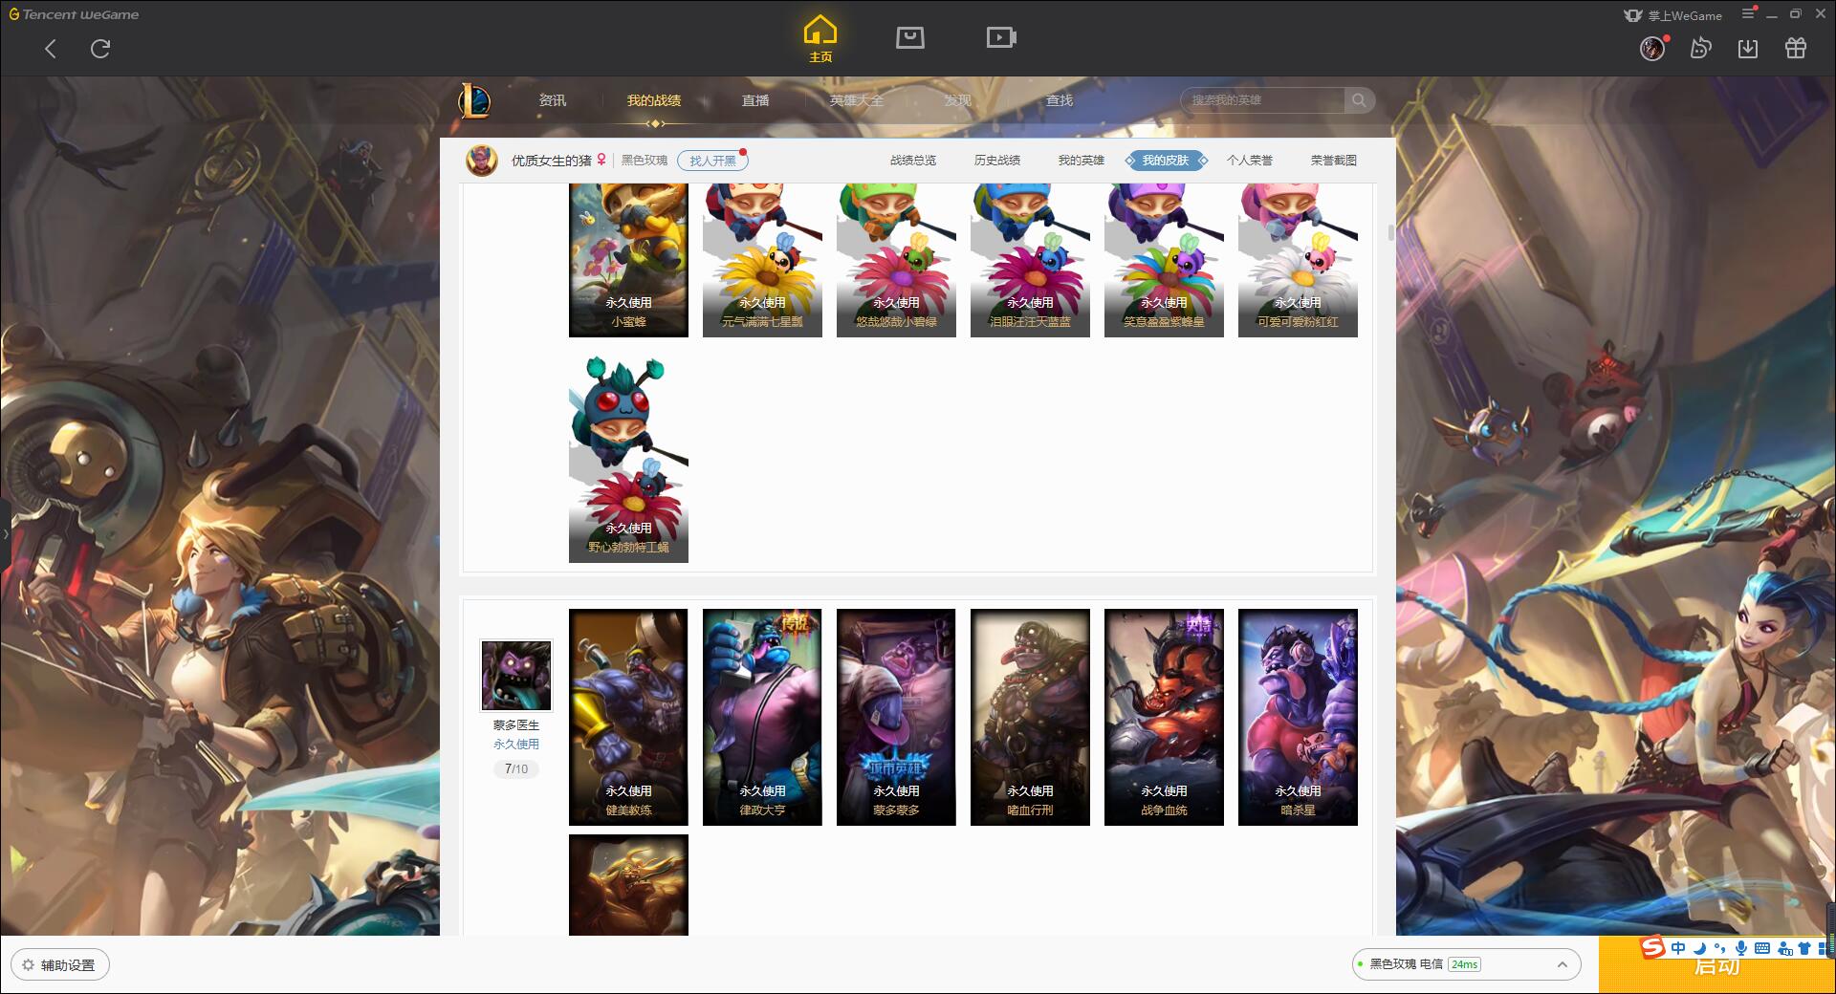Switch to 我的英雄 sub-tab
This screenshot has height=994, width=1836.
click(x=1082, y=161)
